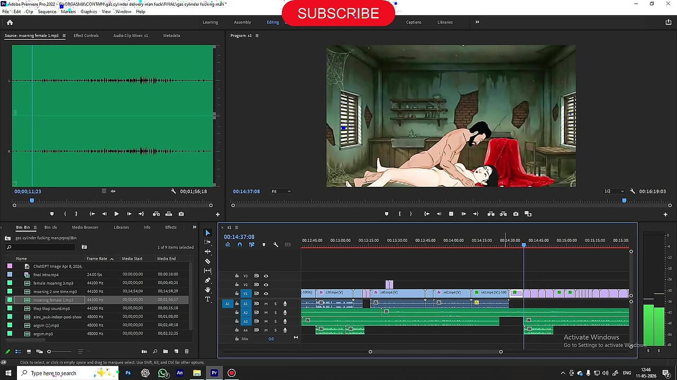Screen dimensions: 677x380
Task: Open the s1 timeline panel menu
Action: pyautogui.click(x=236, y=227)
